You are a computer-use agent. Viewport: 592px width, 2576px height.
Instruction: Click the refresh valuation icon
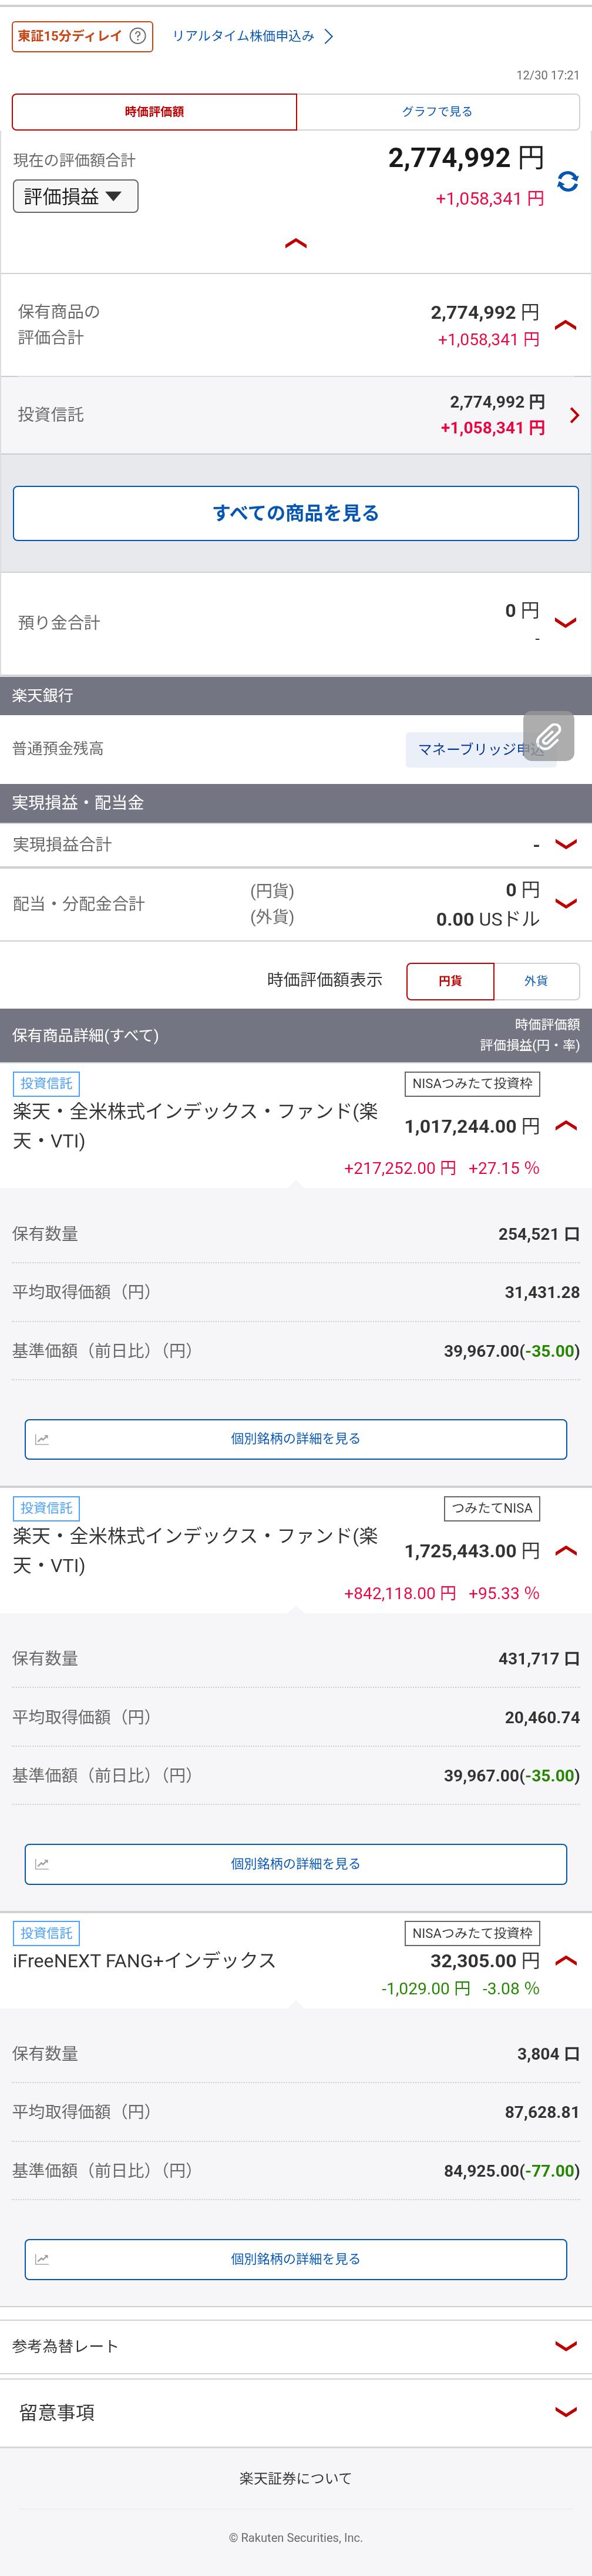(567, 182)
